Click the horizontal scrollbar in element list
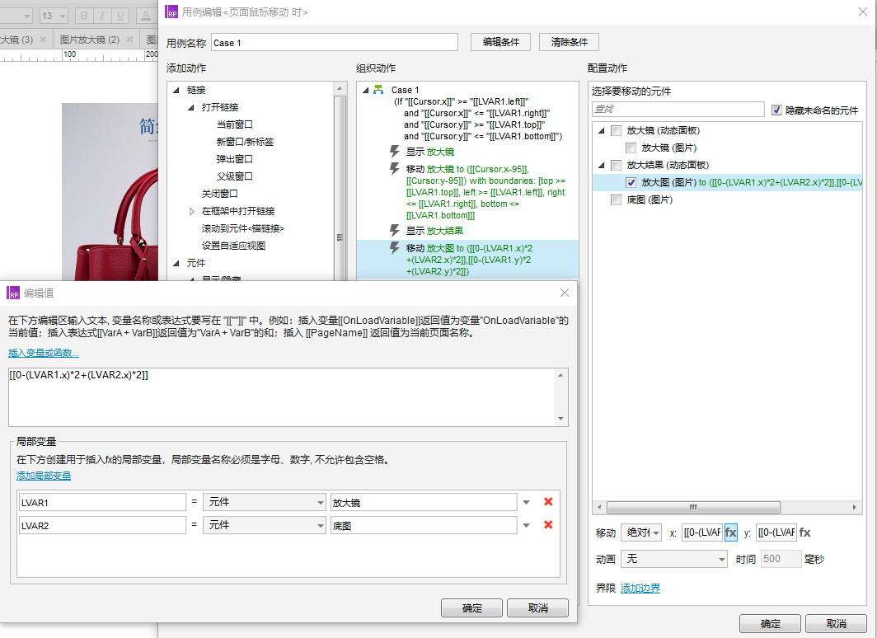Image resolution: width=877 pixels, height=638 pixels. pos(694,507)
